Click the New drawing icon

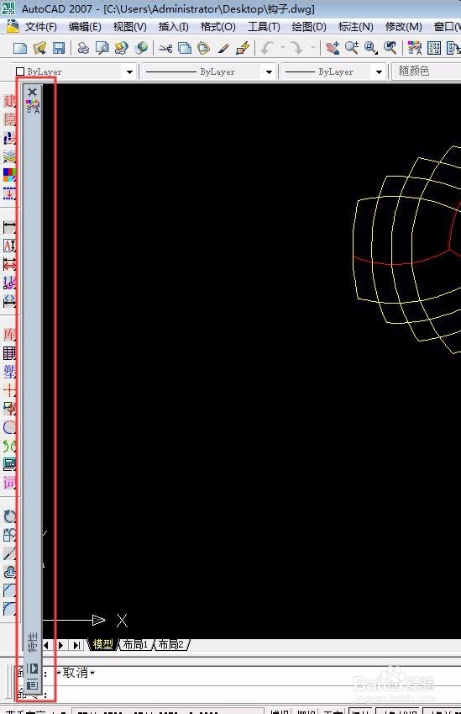tap(20, 48)
